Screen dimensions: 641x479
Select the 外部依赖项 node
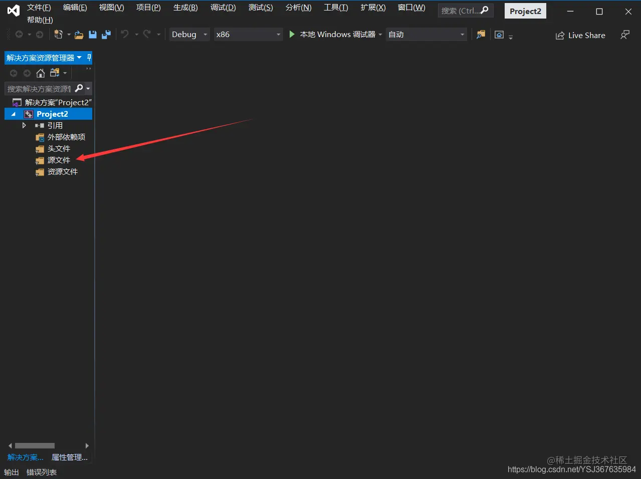click(x=66, y=137)
